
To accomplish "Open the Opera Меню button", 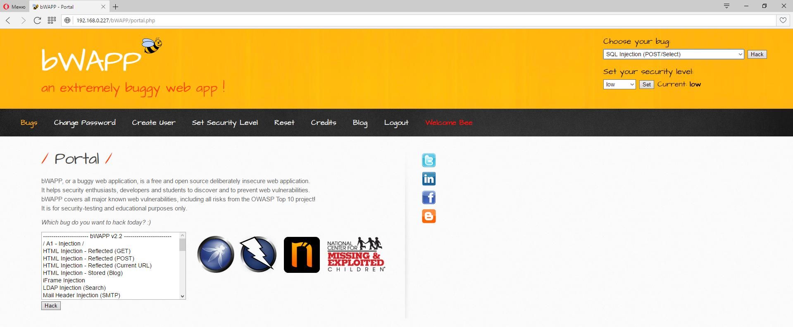I will click(14, 7).
